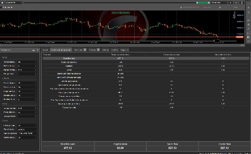This screenshot has width=251, height=154.
Task: Click the orange current price label on chart axis
Action: point(240,37)
